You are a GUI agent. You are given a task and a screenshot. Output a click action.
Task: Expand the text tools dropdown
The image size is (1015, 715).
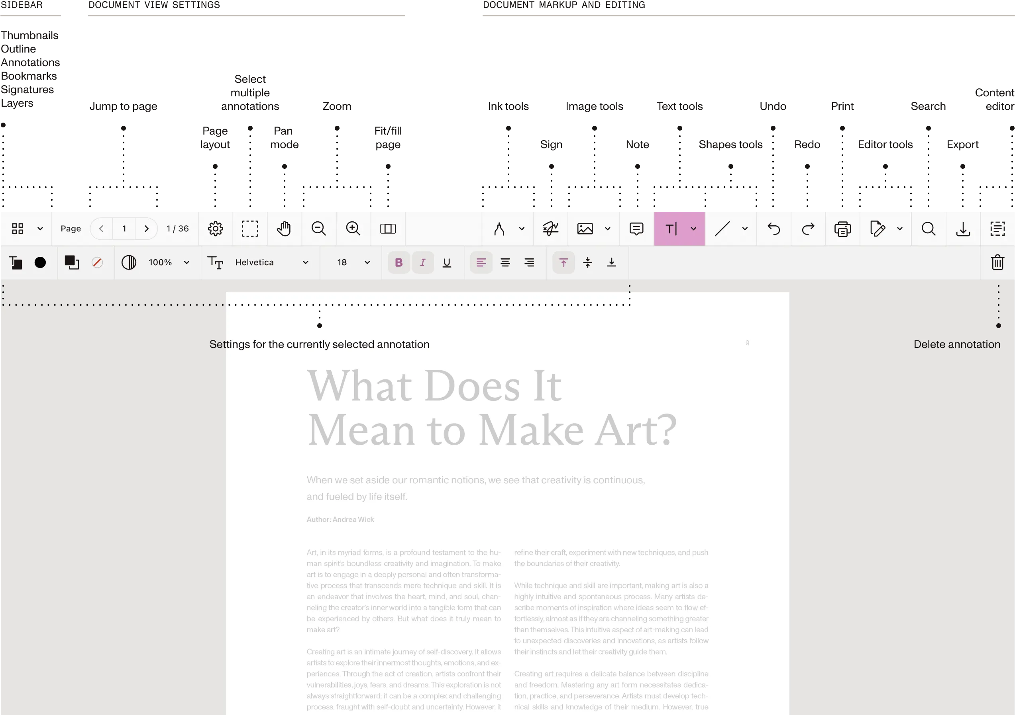[694, 229]
